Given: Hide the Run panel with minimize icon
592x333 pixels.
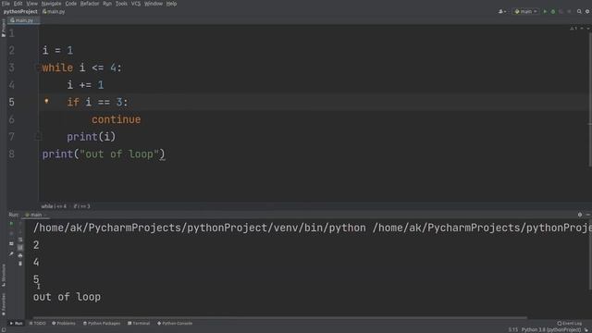Looking at the screenshot, I should (x=588, y=215).
